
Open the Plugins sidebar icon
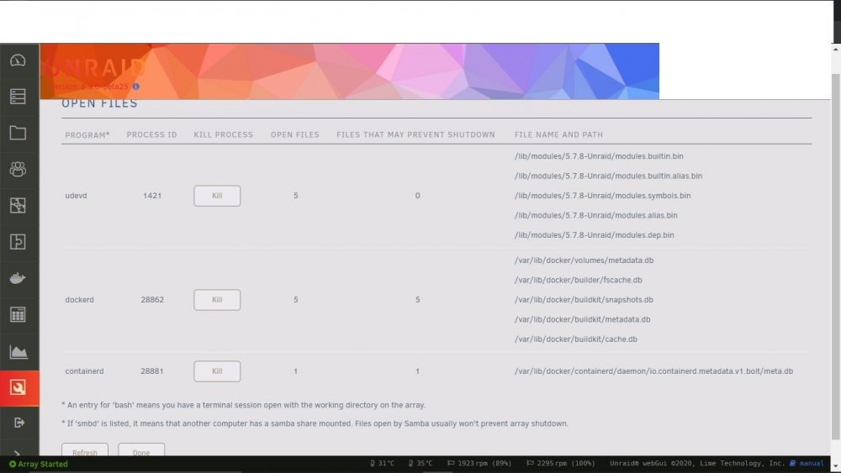pyautogui.click(x=18, y=242)
